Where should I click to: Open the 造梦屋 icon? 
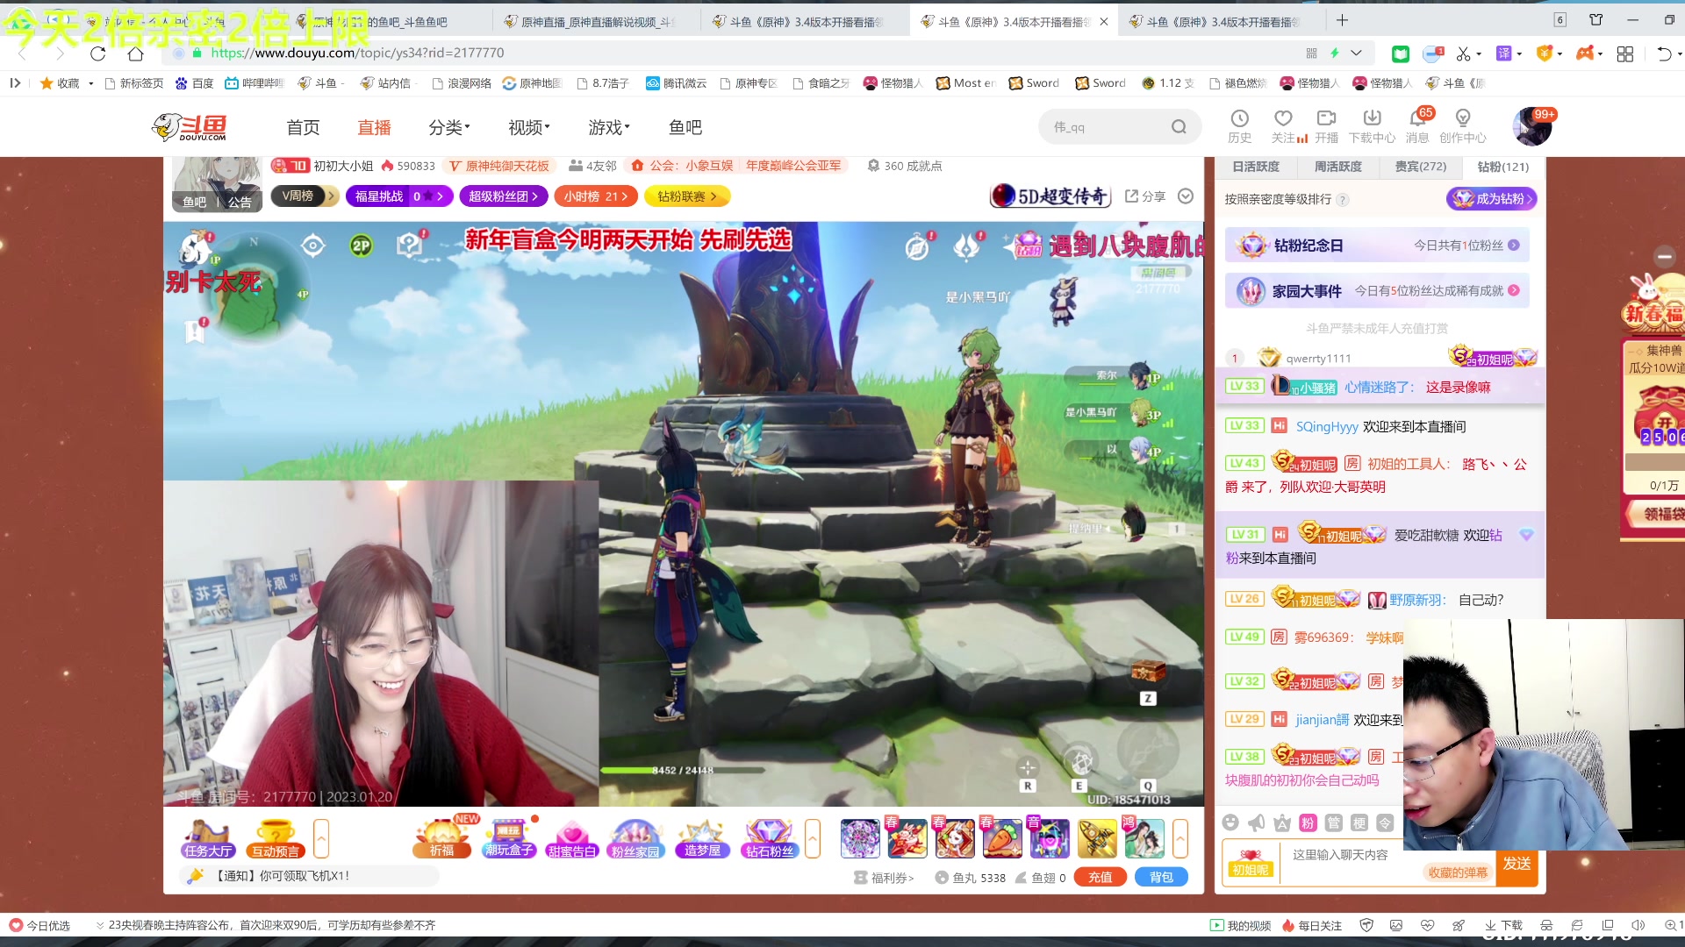pos(702,838)
